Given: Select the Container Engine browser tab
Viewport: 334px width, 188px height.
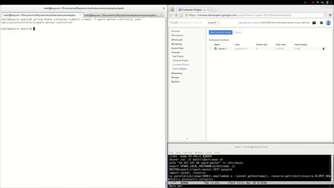Looking at the screenshot, I should [194, 10].
